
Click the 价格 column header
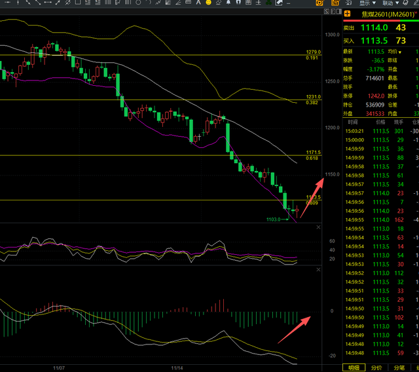click(380, 122)
